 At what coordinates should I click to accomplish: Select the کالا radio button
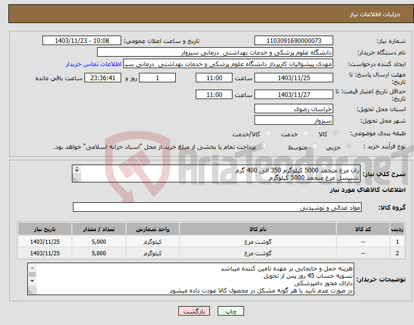(x=336, y=133)
